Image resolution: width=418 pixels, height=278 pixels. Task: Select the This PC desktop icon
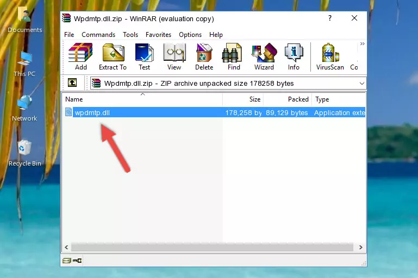click(24, 64)
